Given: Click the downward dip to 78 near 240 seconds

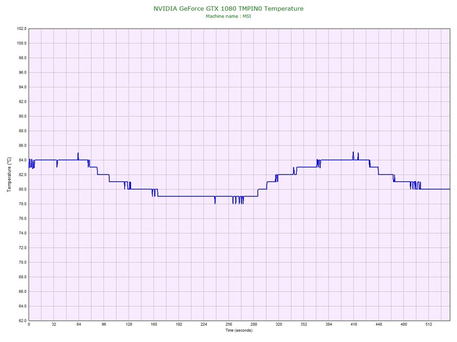Looking at the screenshot, I should tap(215, 201).
